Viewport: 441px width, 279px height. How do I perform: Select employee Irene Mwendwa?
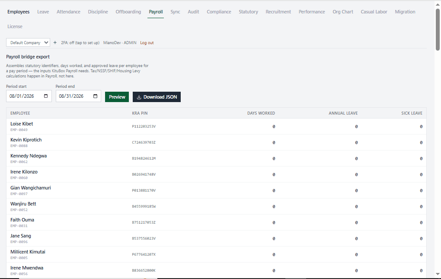point(27,268)
